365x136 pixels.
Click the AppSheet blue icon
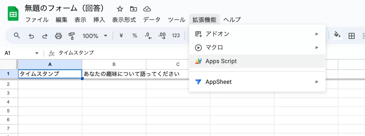pyautogui.click(x=198, y=82)
